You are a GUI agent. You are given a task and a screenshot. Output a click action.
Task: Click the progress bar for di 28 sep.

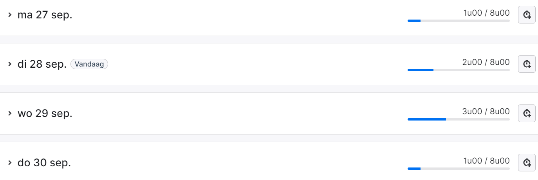[459, 70]
